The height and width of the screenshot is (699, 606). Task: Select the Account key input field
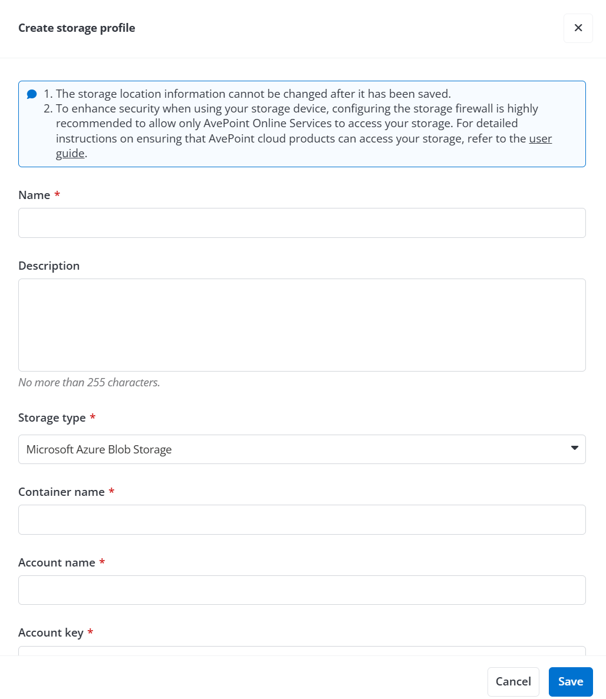pos(302,651)
